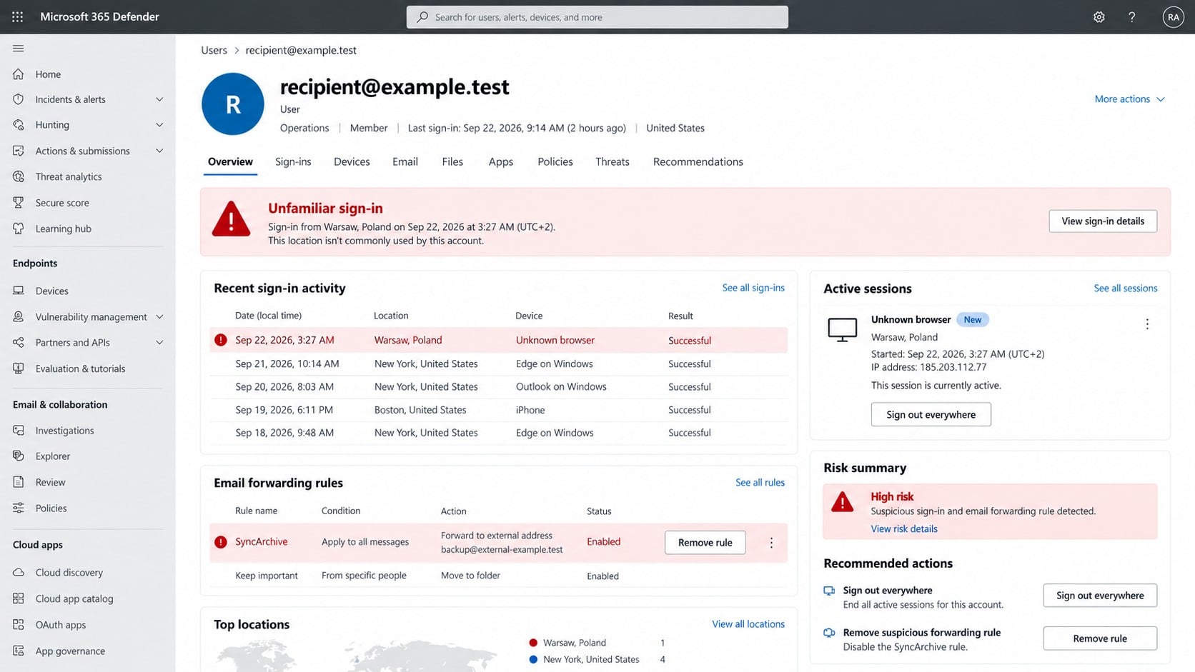Click the Hunting icon in sidebar

(19, 125)
